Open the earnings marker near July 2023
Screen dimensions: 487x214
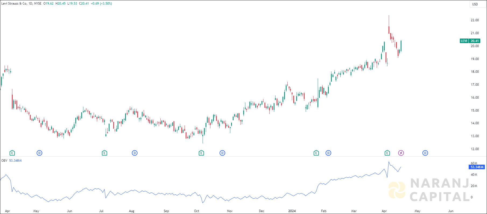point(104,153)
